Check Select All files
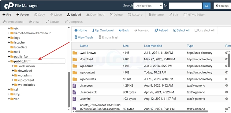The width and height of the screenshot is (231, 113). (181, 30)
